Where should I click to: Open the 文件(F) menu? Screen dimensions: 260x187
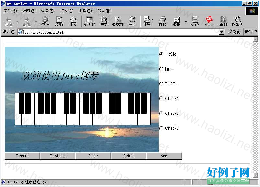[x=10, y=11]
